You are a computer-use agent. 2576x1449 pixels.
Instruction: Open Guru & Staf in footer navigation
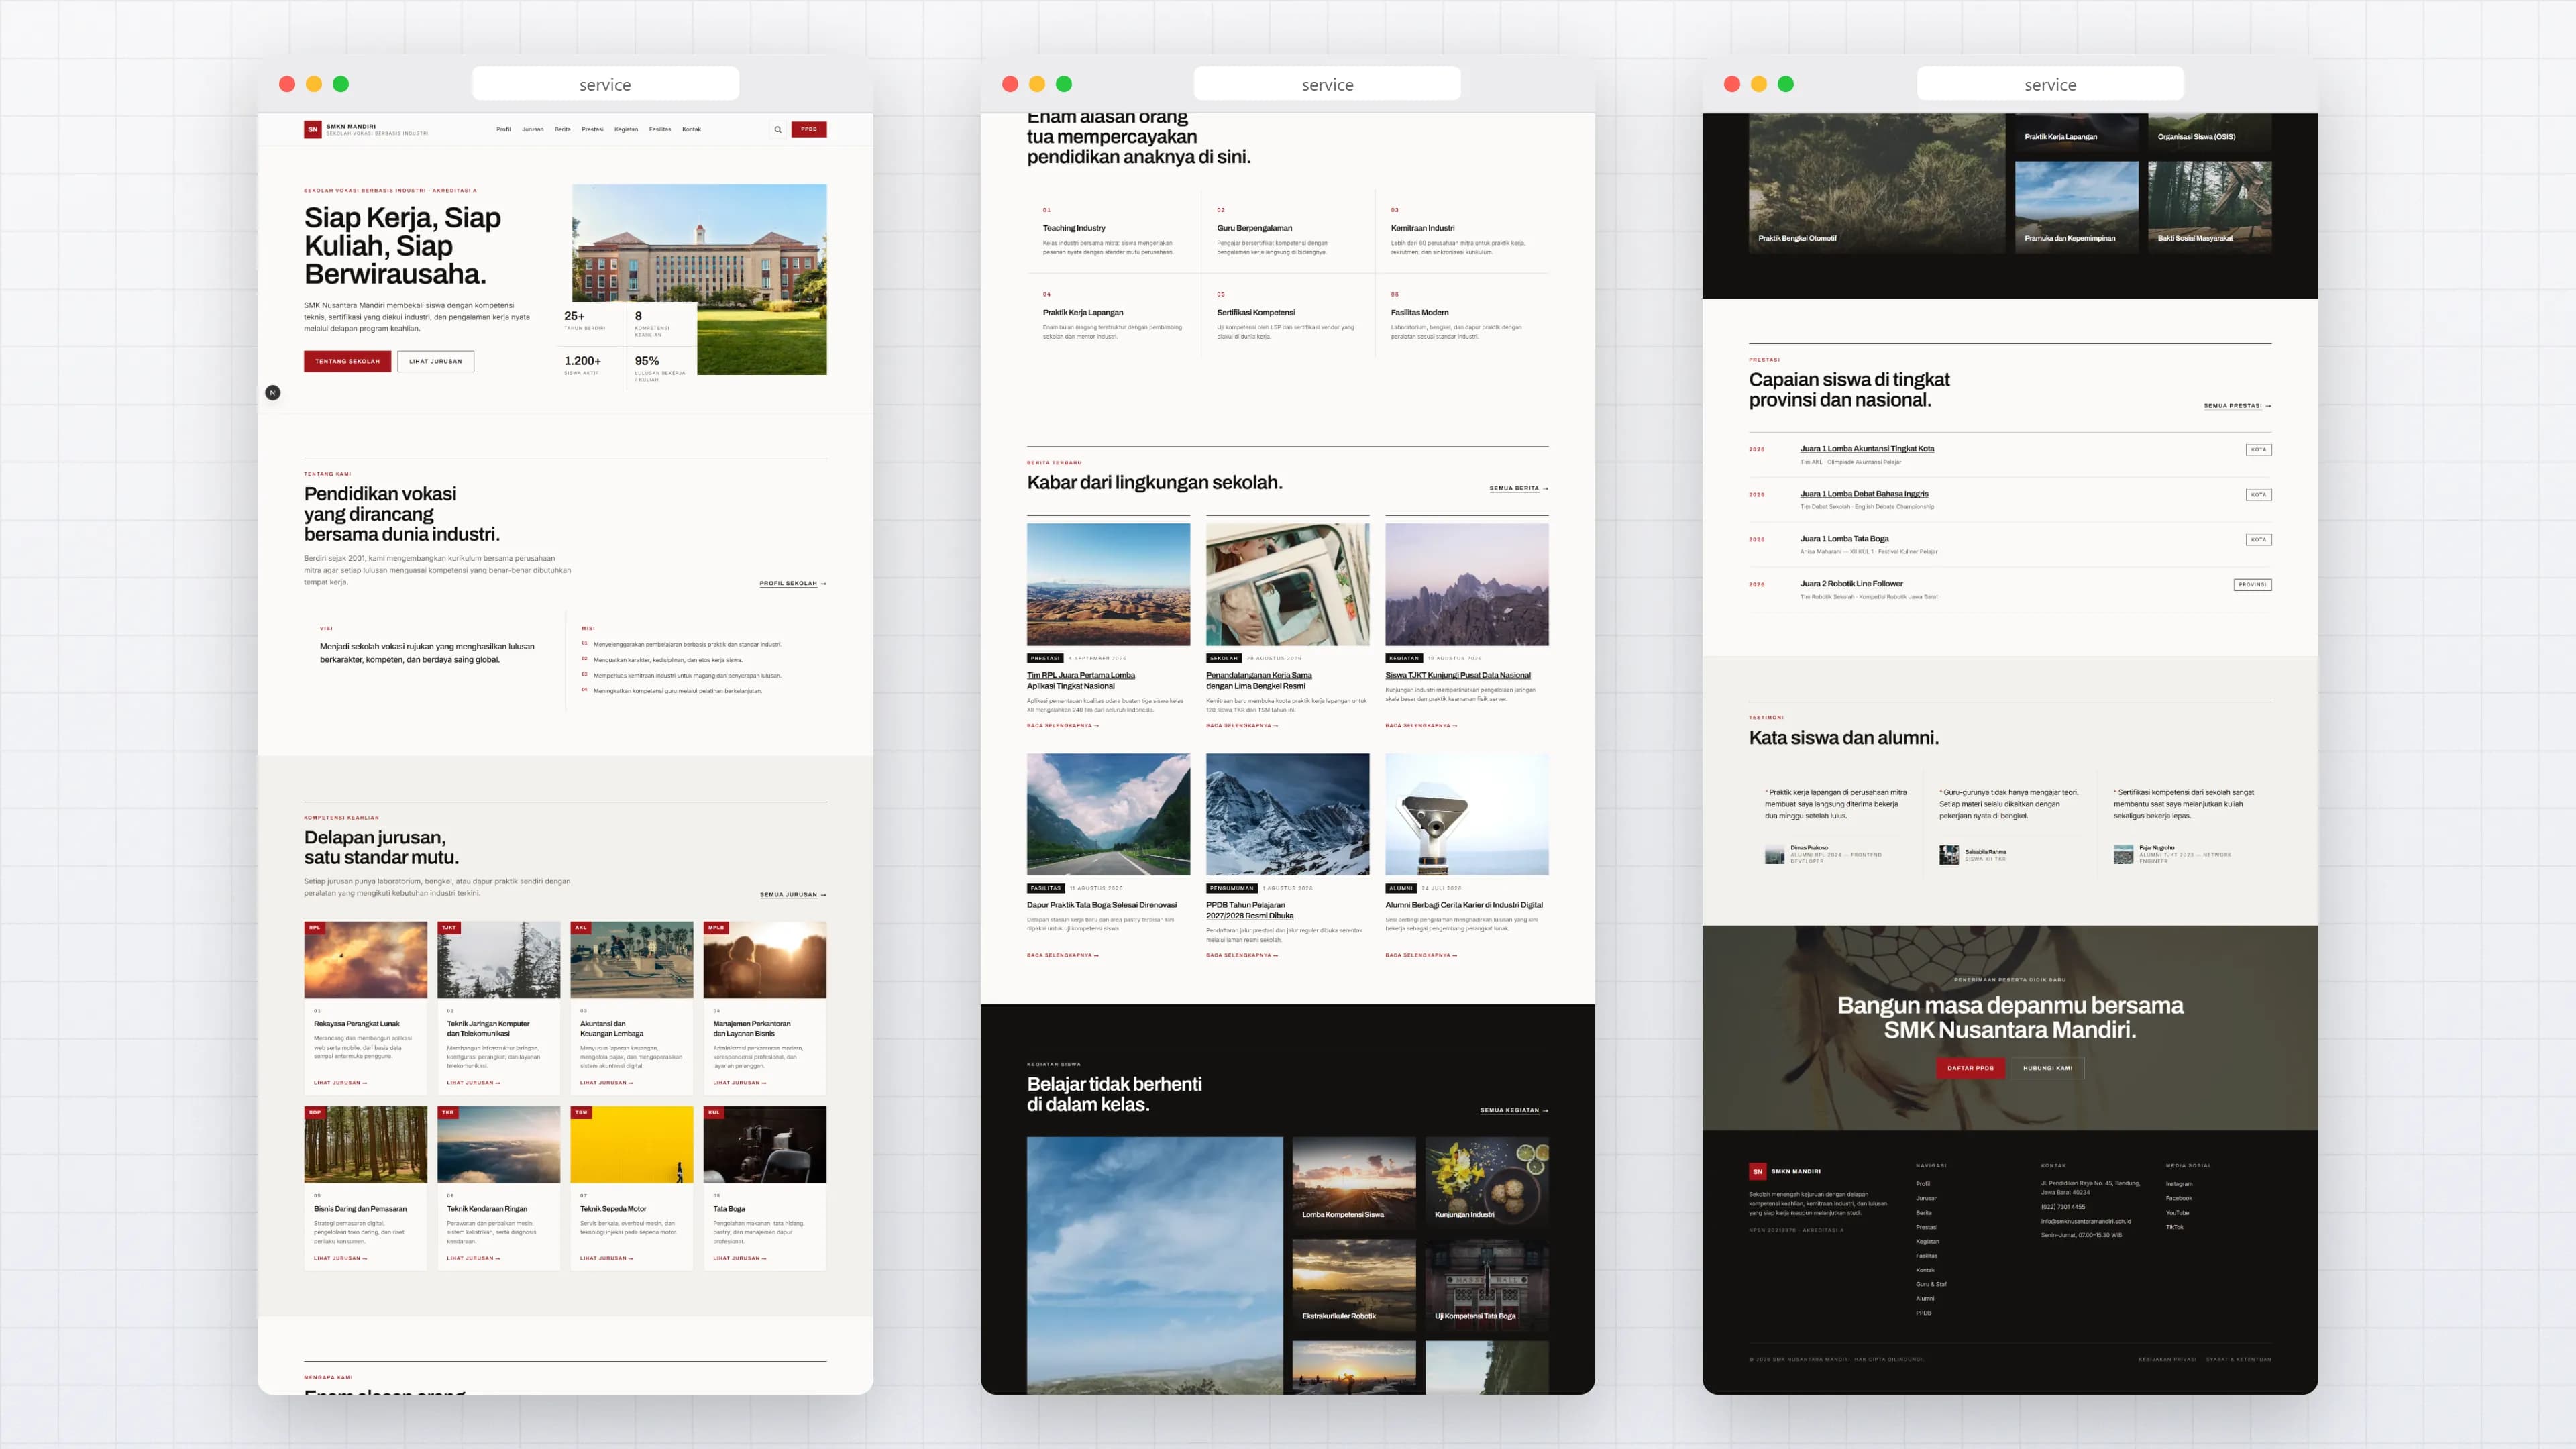(x=1931, y=1284)
